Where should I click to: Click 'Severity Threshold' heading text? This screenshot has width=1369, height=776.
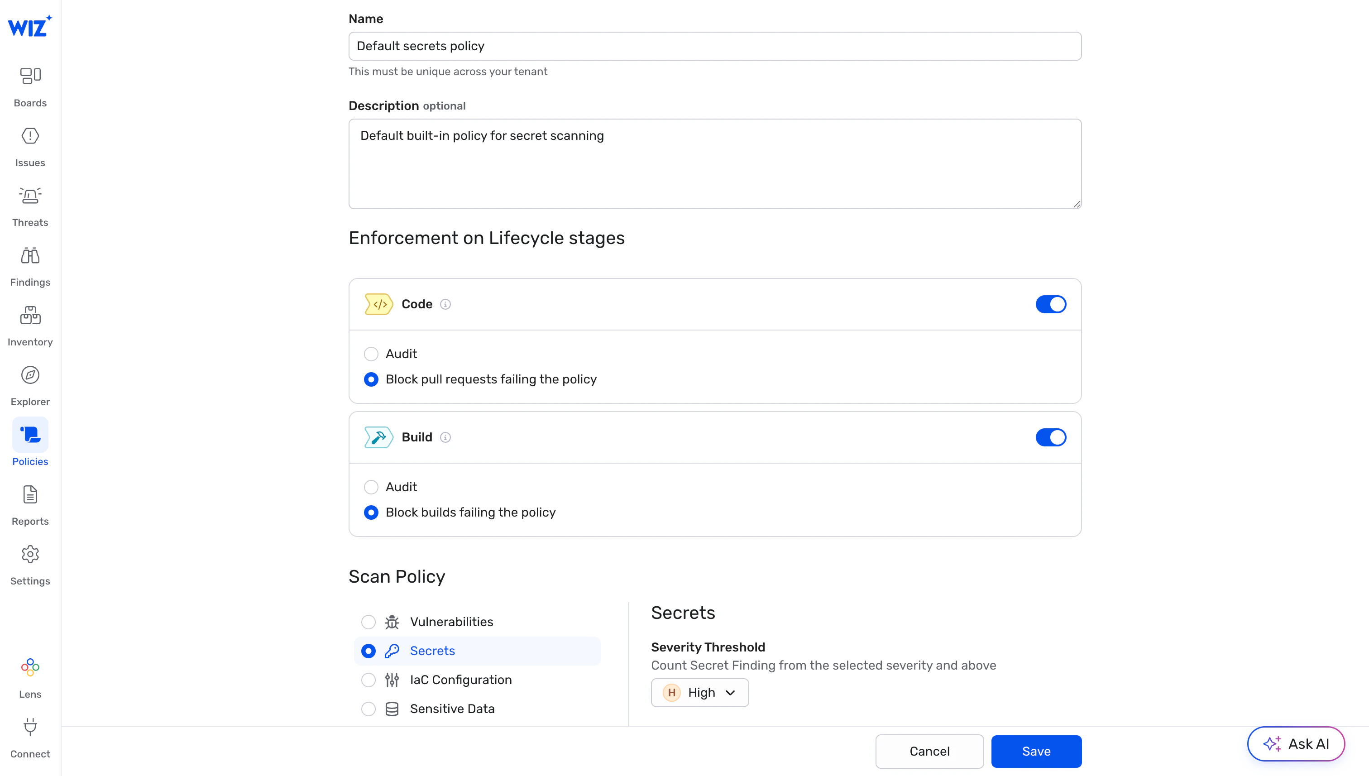pos(708,647)
